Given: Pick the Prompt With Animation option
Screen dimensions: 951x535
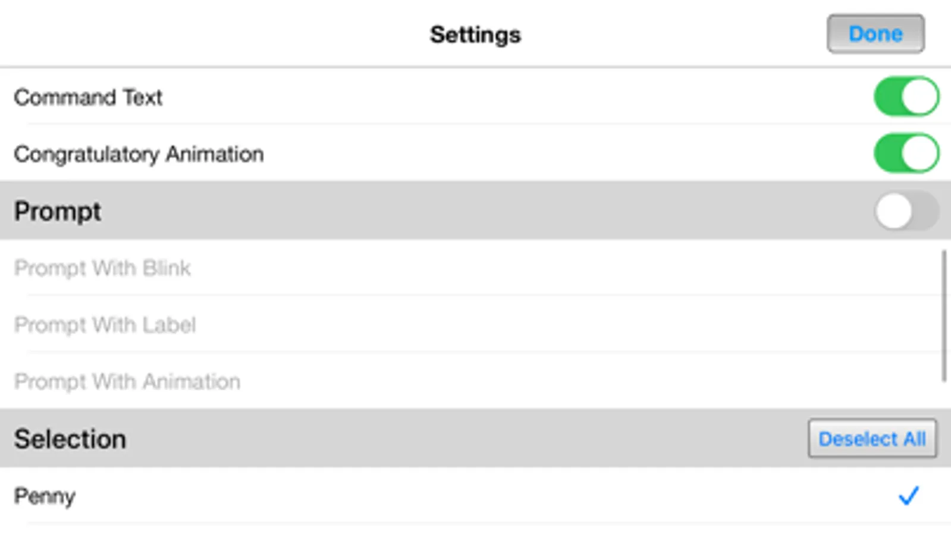Looking at the screenshot, I should pos(127,382).
